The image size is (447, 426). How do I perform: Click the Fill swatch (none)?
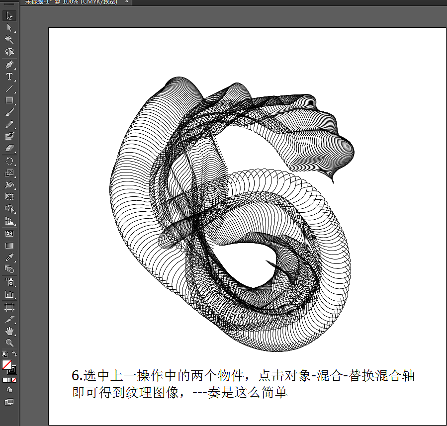pos(6,365)
